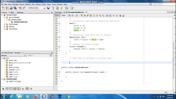Screen dimensions: 176x99
Task: Click the New Project toolbar icon
Action: click(x=7, y=8)
